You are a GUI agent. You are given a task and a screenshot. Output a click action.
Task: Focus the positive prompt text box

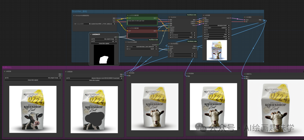coord(142,22)
